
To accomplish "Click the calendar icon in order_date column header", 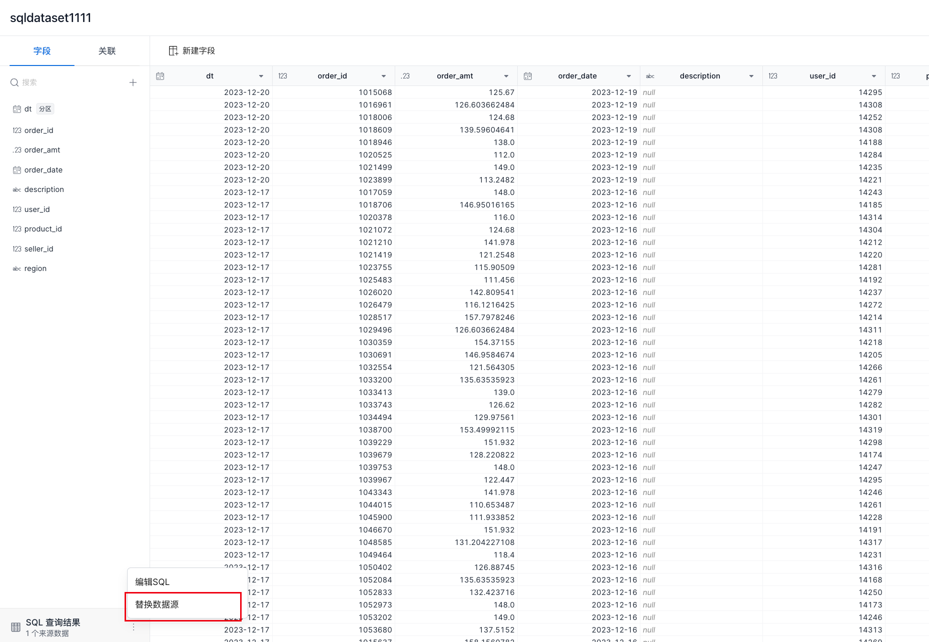I will 528,76.
